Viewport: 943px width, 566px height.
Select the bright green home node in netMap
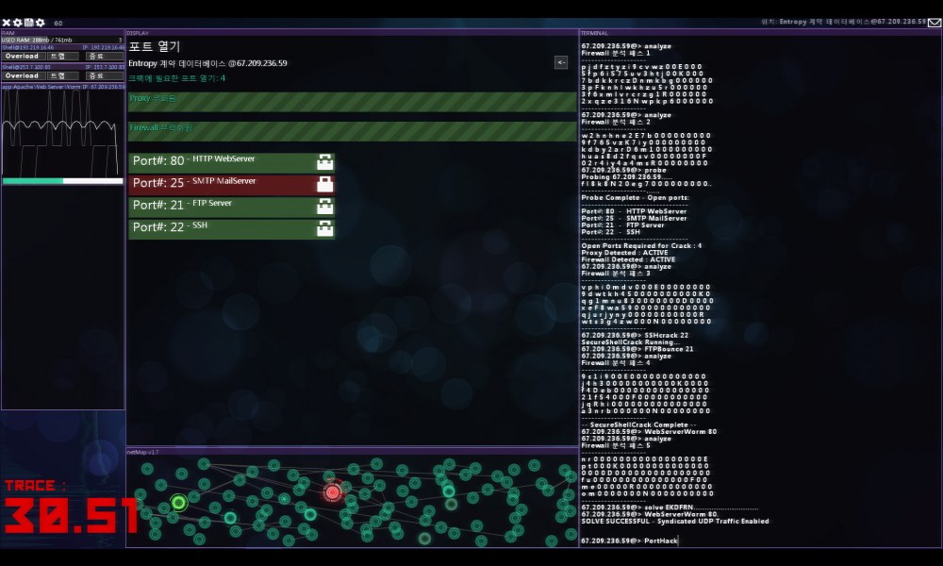(178, 502)
